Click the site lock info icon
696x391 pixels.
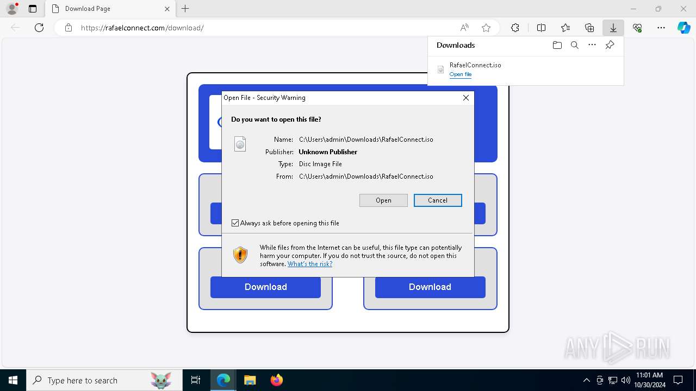click(69, 28)
